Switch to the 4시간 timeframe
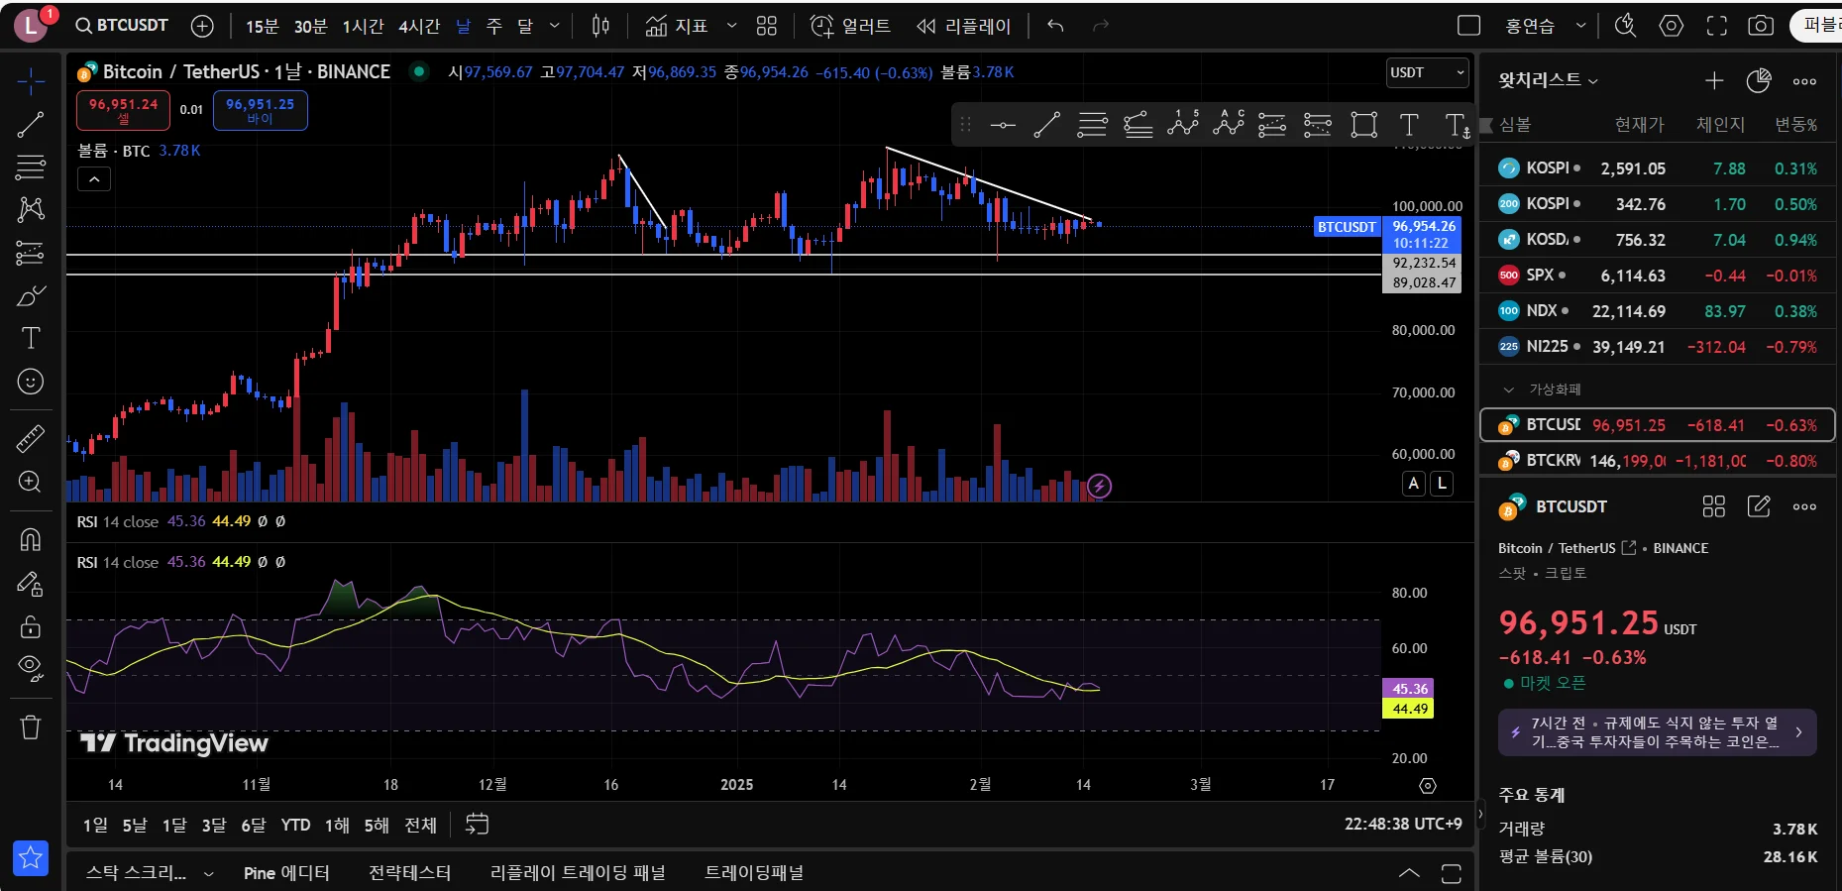Image resolution: width=1842 pixels, height=891 pixels. click(x=418, y=26)
